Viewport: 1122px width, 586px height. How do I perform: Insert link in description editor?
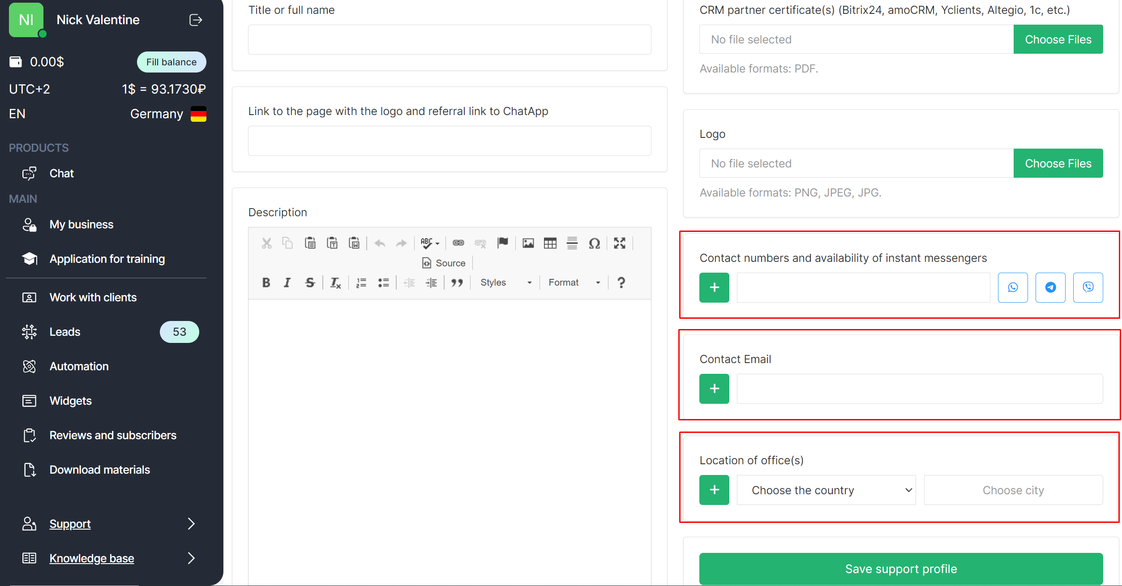[x=458, y=243]
